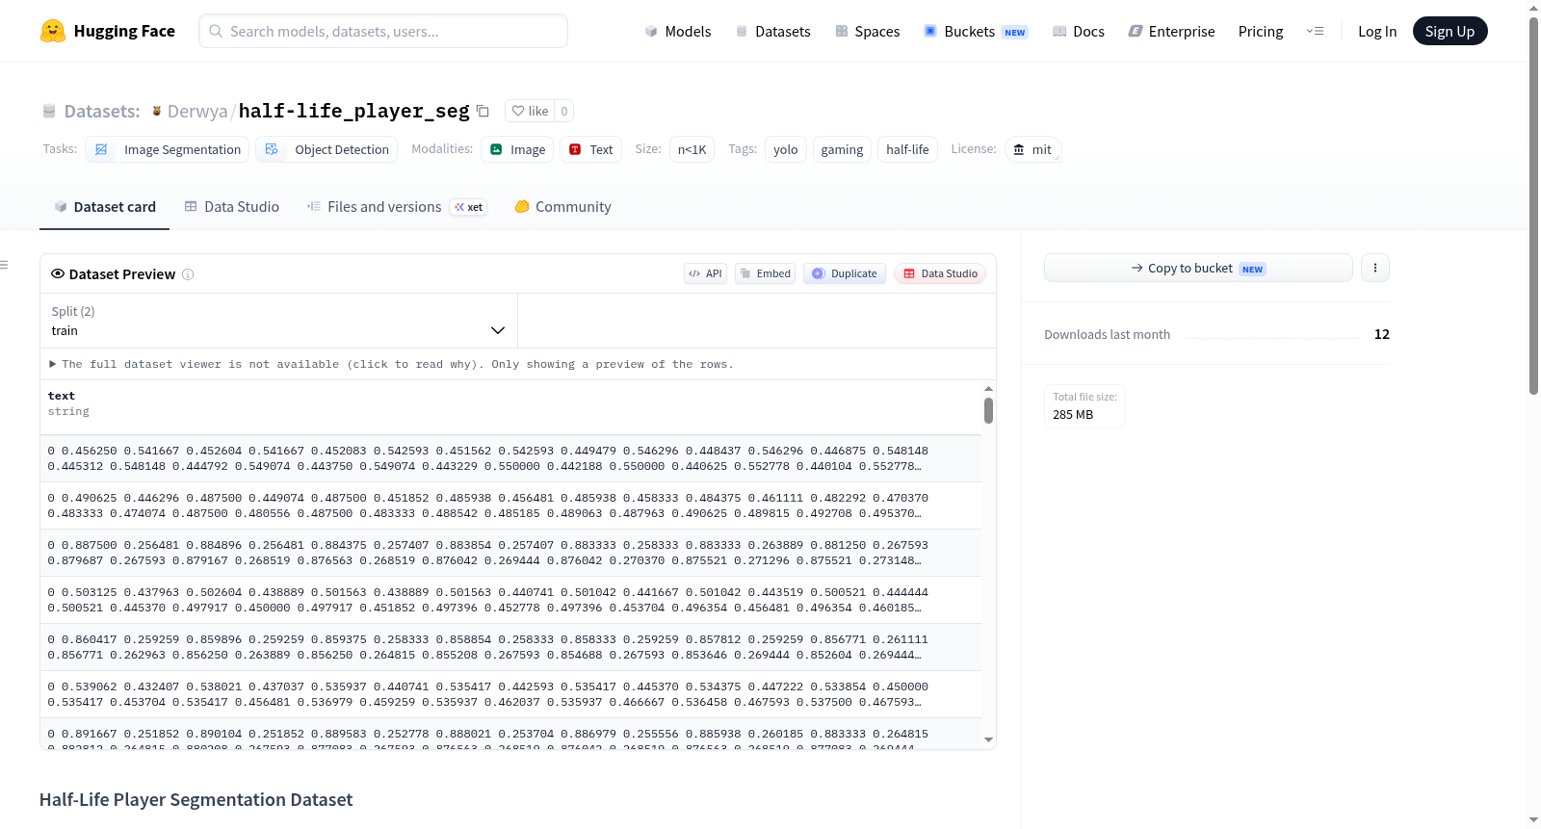Select the row starting with 0 0.503125
Image resolution: width=1541 pixels, height=829 pixels.
pyautogui.click(x=510, y=600)
